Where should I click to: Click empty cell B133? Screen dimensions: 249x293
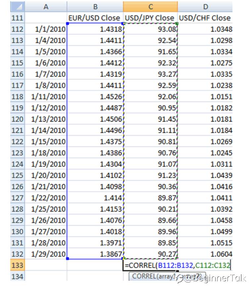(x=95, y=265)
